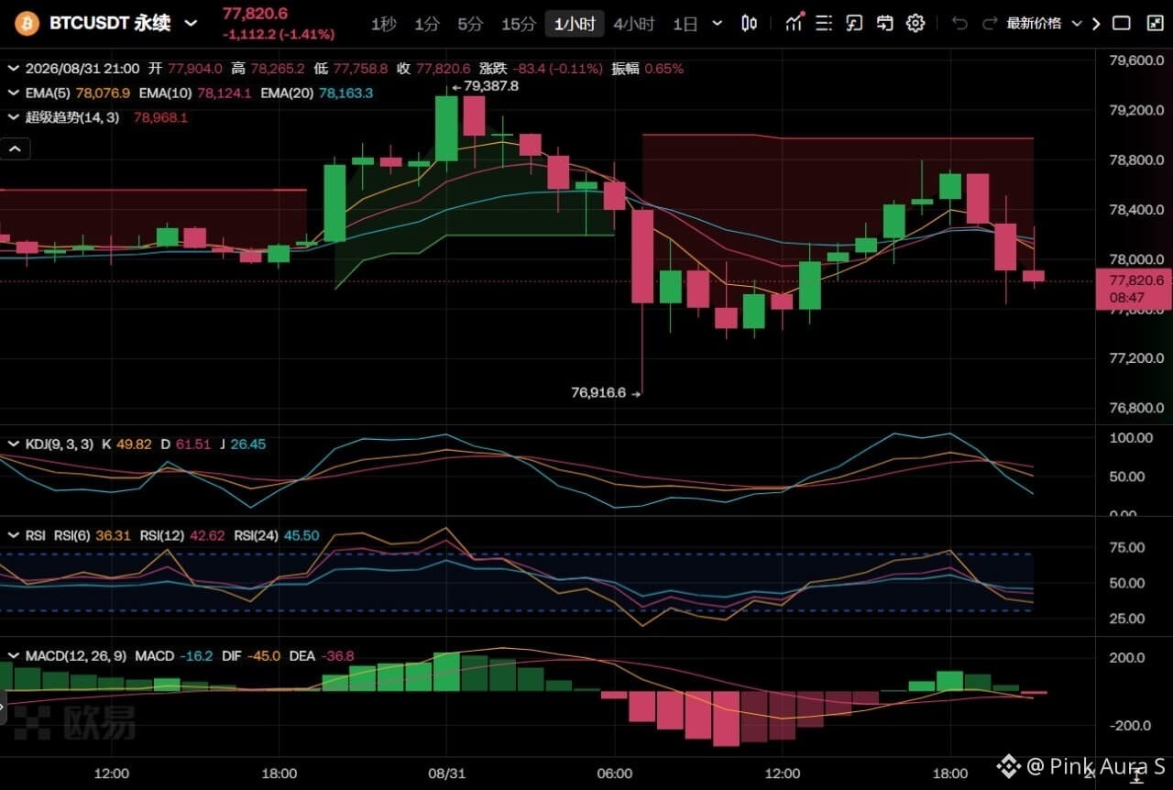Click the EMA(5) value 78,076.9
The height and width of the screenshot is (790, 1173).
[103, 93]
